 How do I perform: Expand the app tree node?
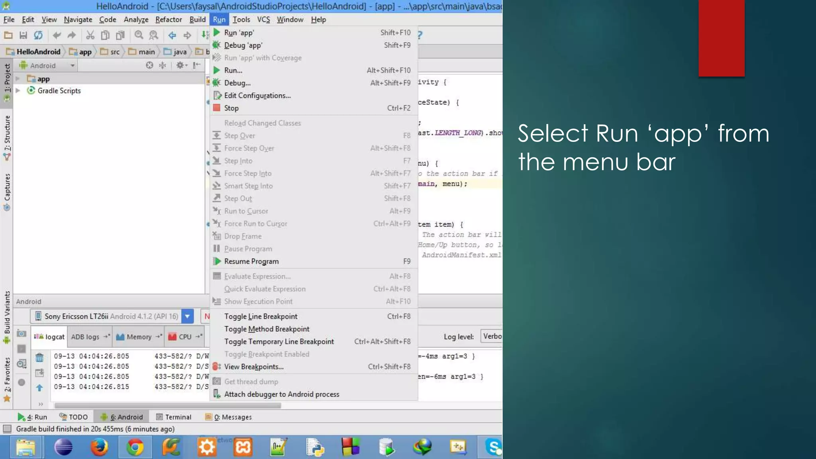[x=18, y=79]
